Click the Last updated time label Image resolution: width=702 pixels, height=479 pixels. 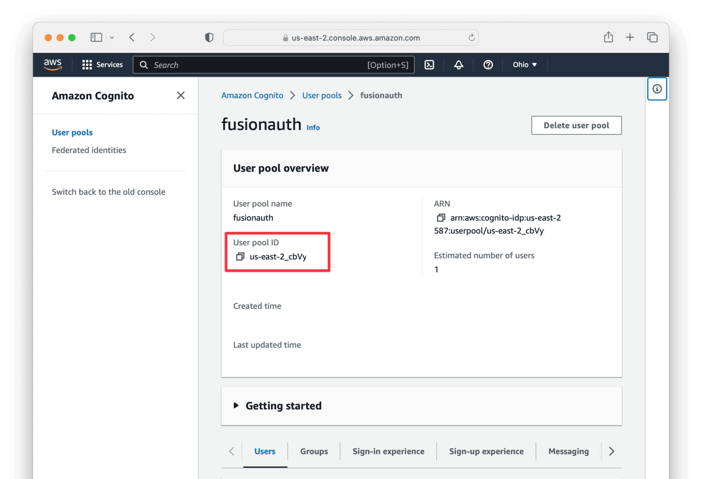pos(267,345)
